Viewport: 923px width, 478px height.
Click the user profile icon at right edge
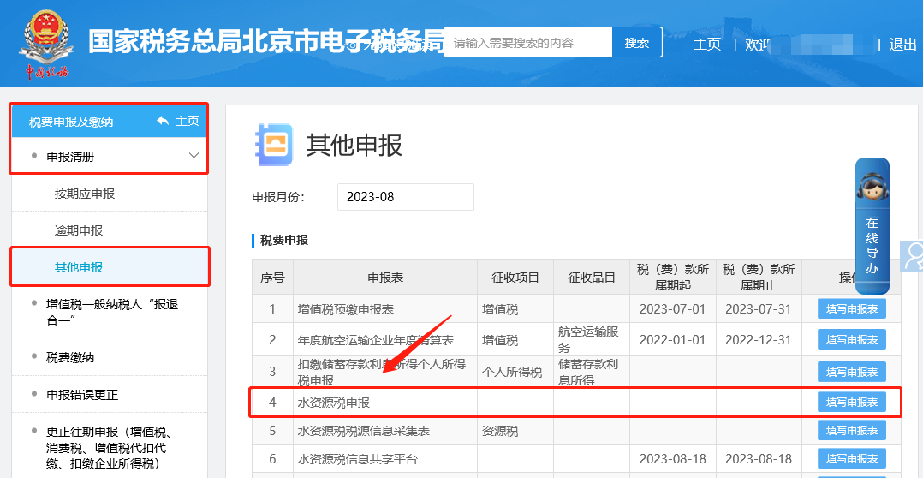pyautogui.click(x=913, y=256)
